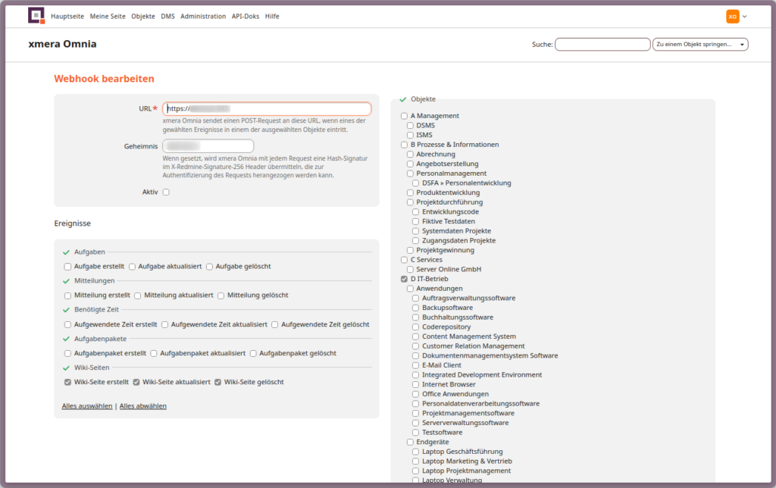Check the Projektdurchführung object
Screen dimensions: 776x488
410,202
